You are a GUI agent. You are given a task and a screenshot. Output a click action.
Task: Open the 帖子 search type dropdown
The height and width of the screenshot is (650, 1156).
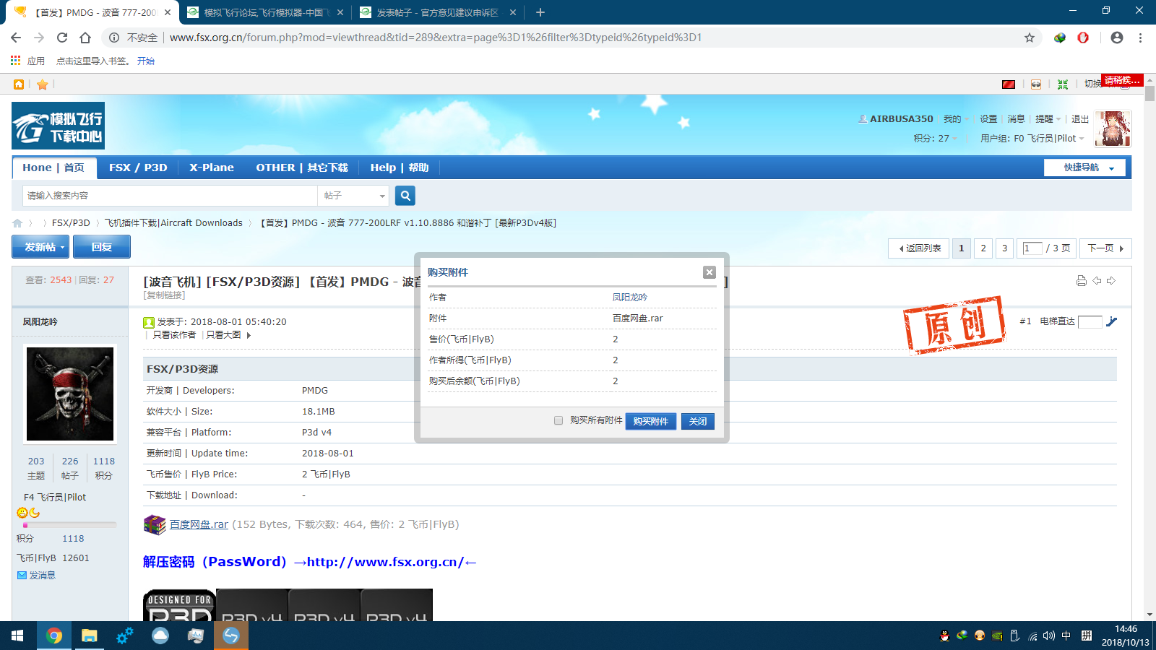point(354,196)
